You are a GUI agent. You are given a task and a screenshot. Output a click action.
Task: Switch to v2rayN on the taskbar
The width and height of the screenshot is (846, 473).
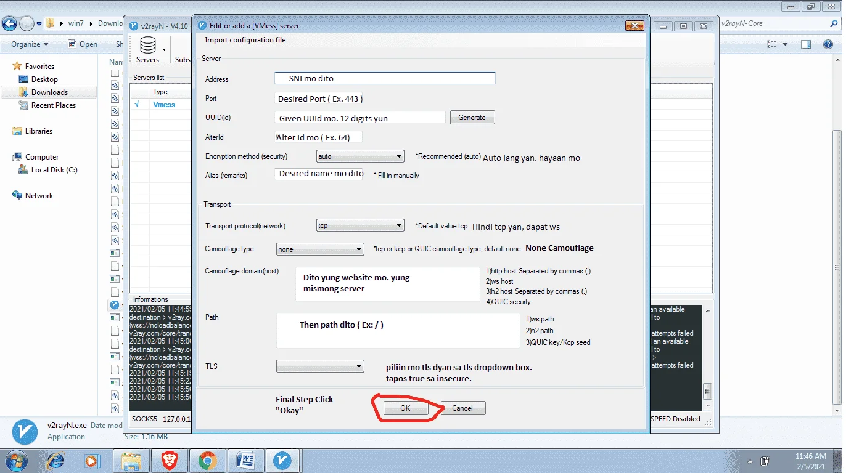click(283, 460)
